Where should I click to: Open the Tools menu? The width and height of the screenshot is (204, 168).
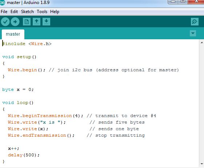42,12
